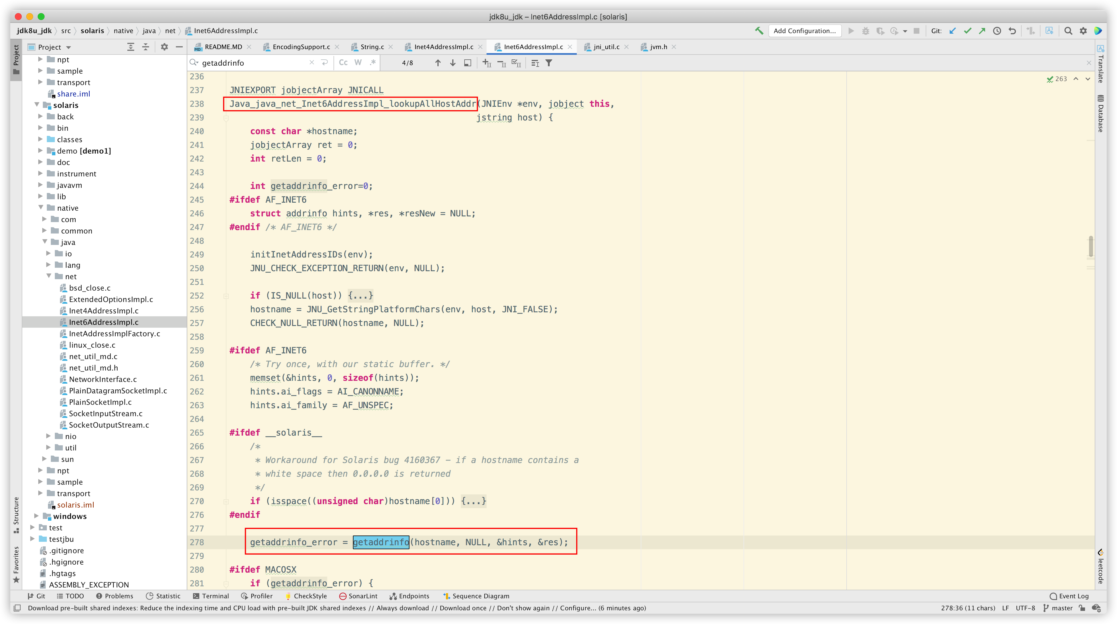Click the Build project hammer icon
This screenshot has width=1117, height=624.
coord(759,31)
